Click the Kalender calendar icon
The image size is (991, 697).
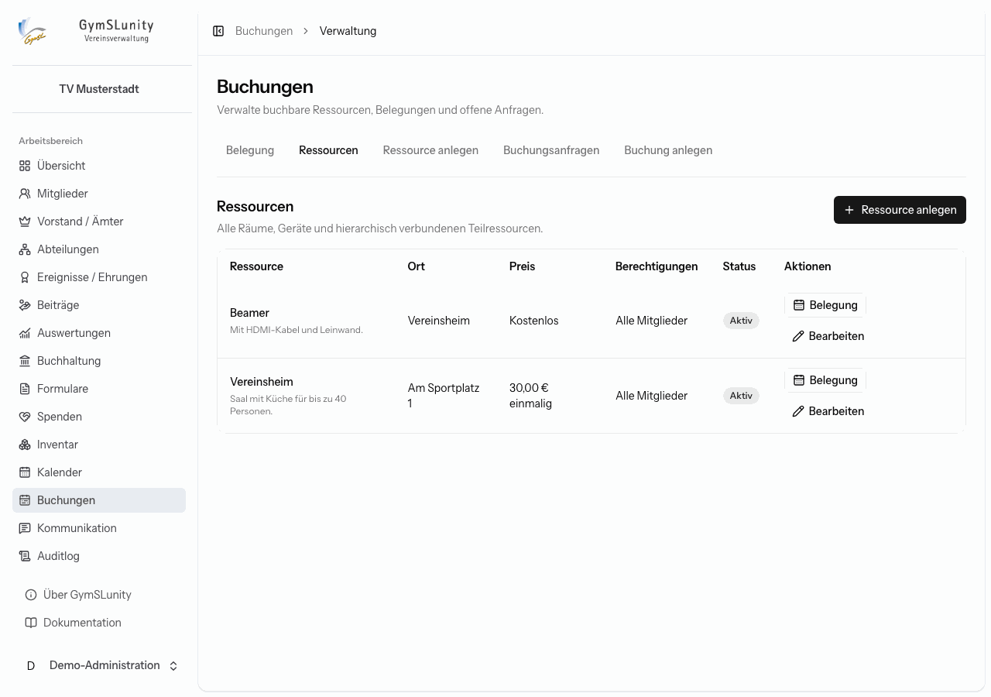point(25,472)
